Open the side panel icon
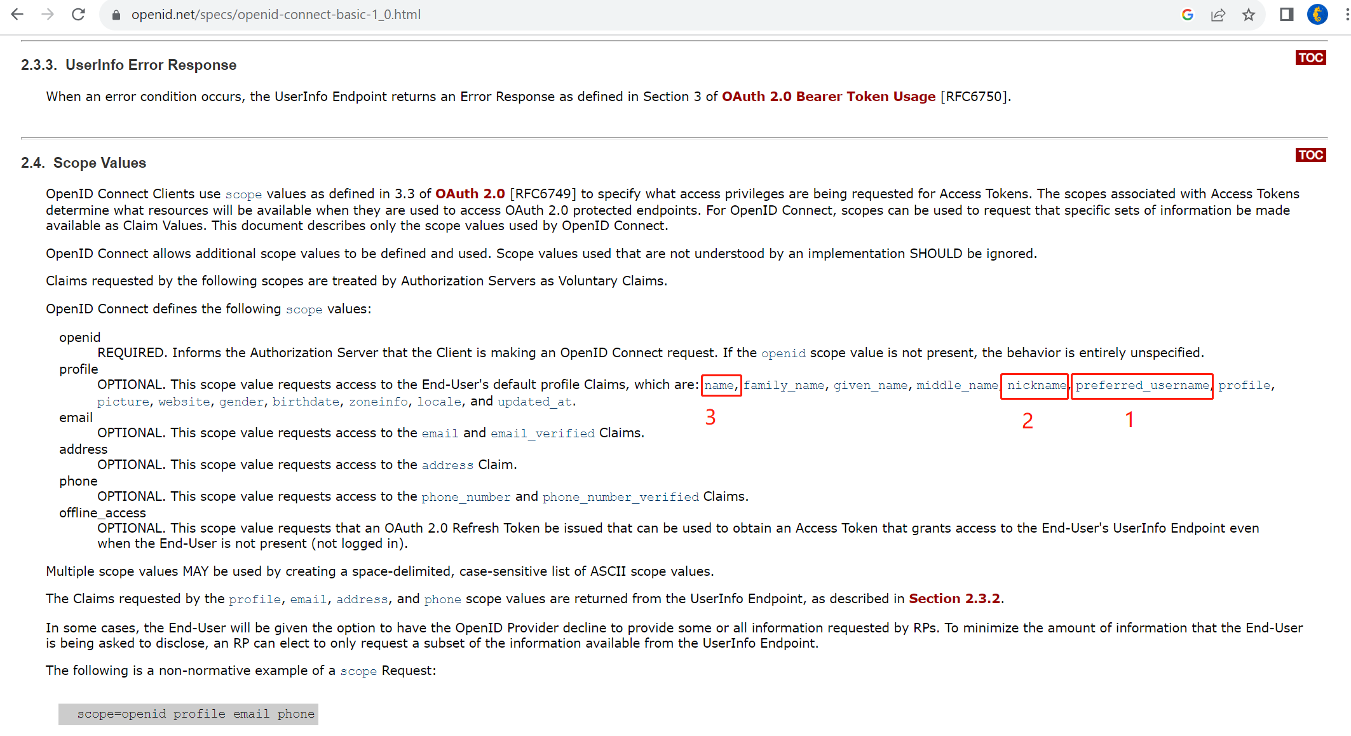This screenshot has width=1351, height=736. tap(1286, 14)
